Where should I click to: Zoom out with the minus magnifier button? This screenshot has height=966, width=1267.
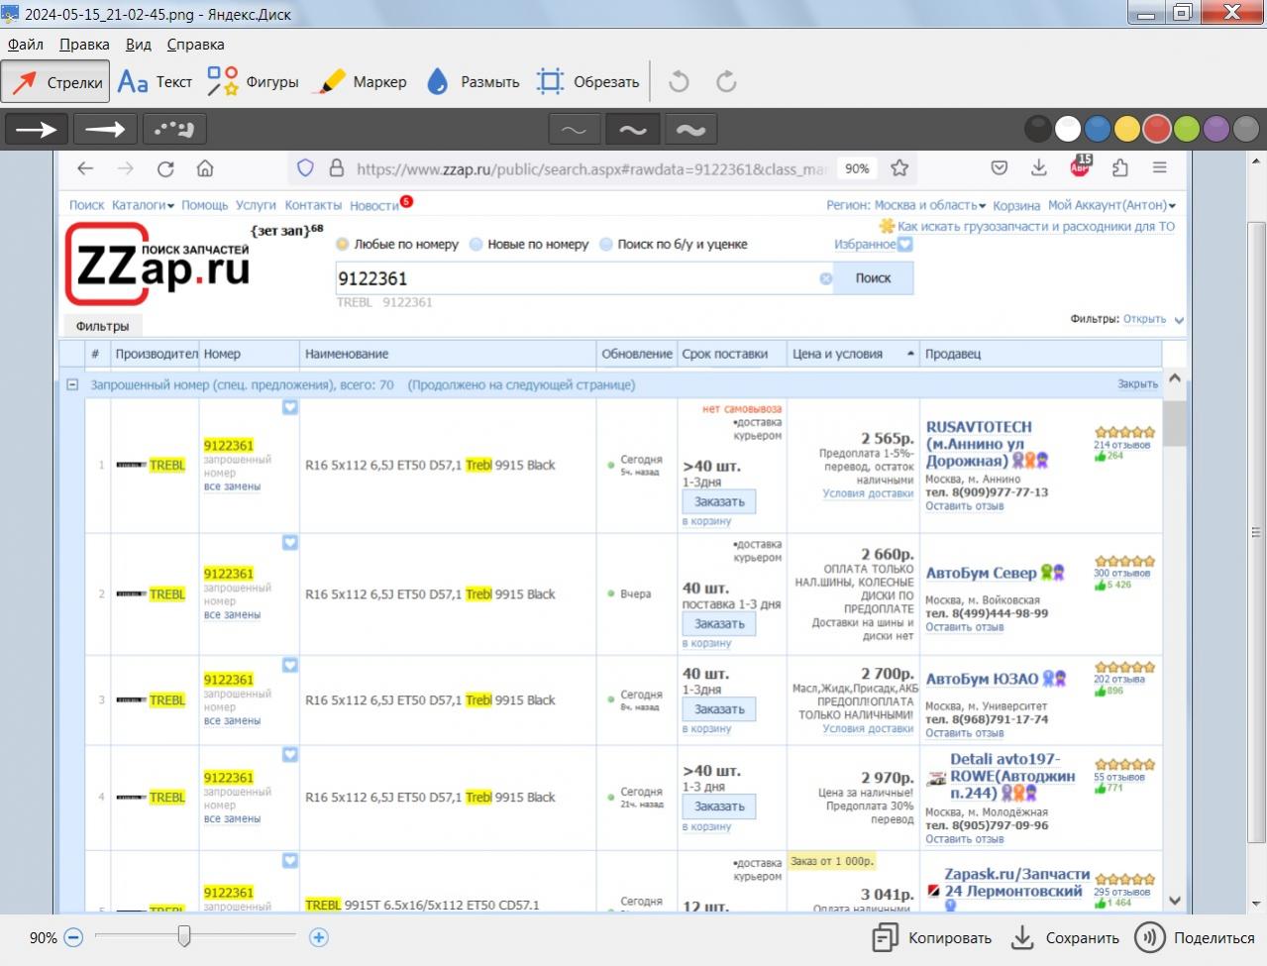tap(73, 937)
